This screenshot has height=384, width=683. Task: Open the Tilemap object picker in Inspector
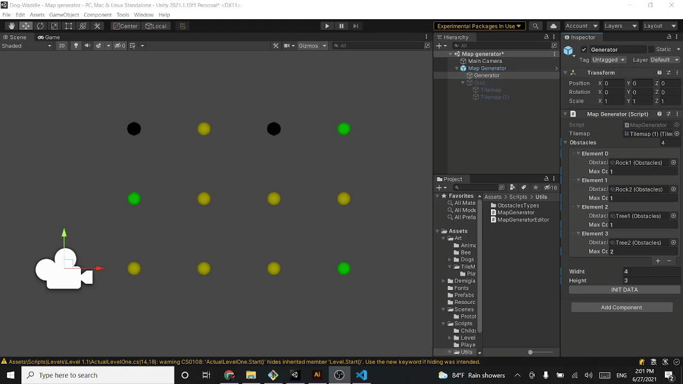(x=677, y=134)
